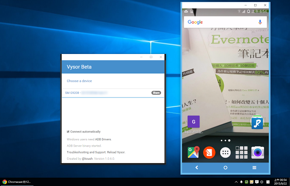The image size is (290, 186).
Task: Select the SM G9208 device entry
Action: click(x=113, y=93)
